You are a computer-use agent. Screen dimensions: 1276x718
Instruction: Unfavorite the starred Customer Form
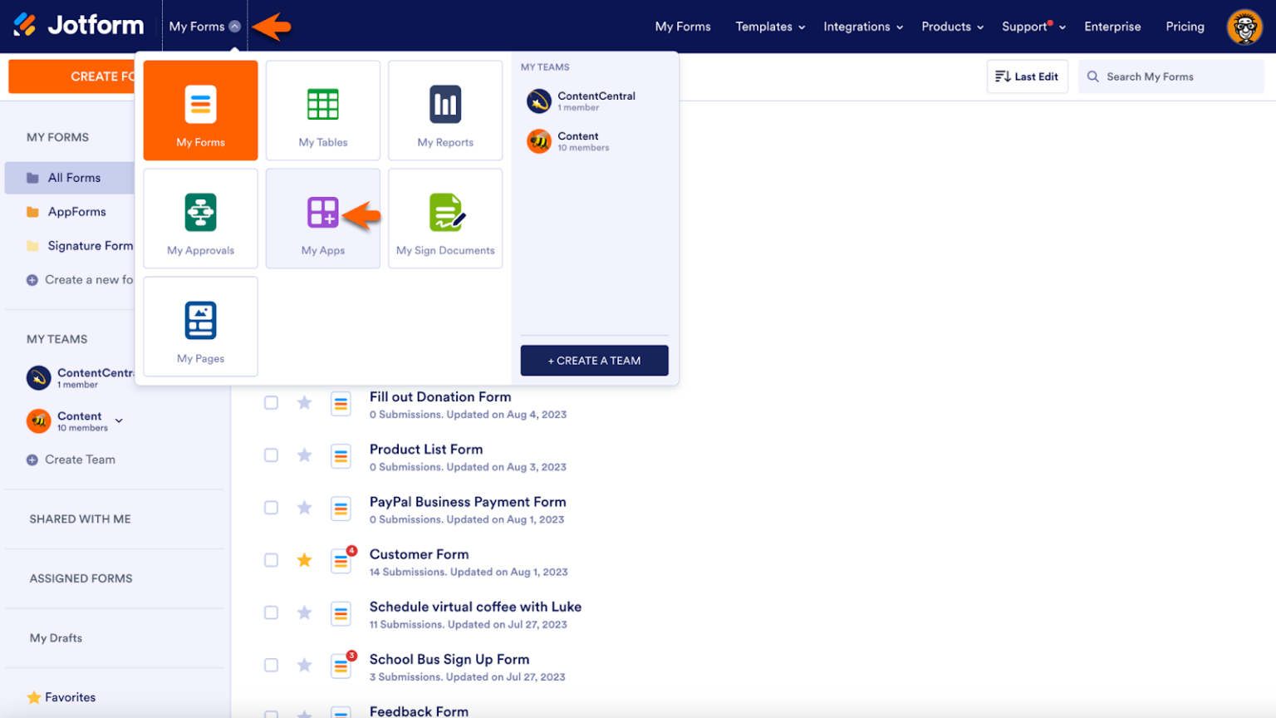pos(304,560)
